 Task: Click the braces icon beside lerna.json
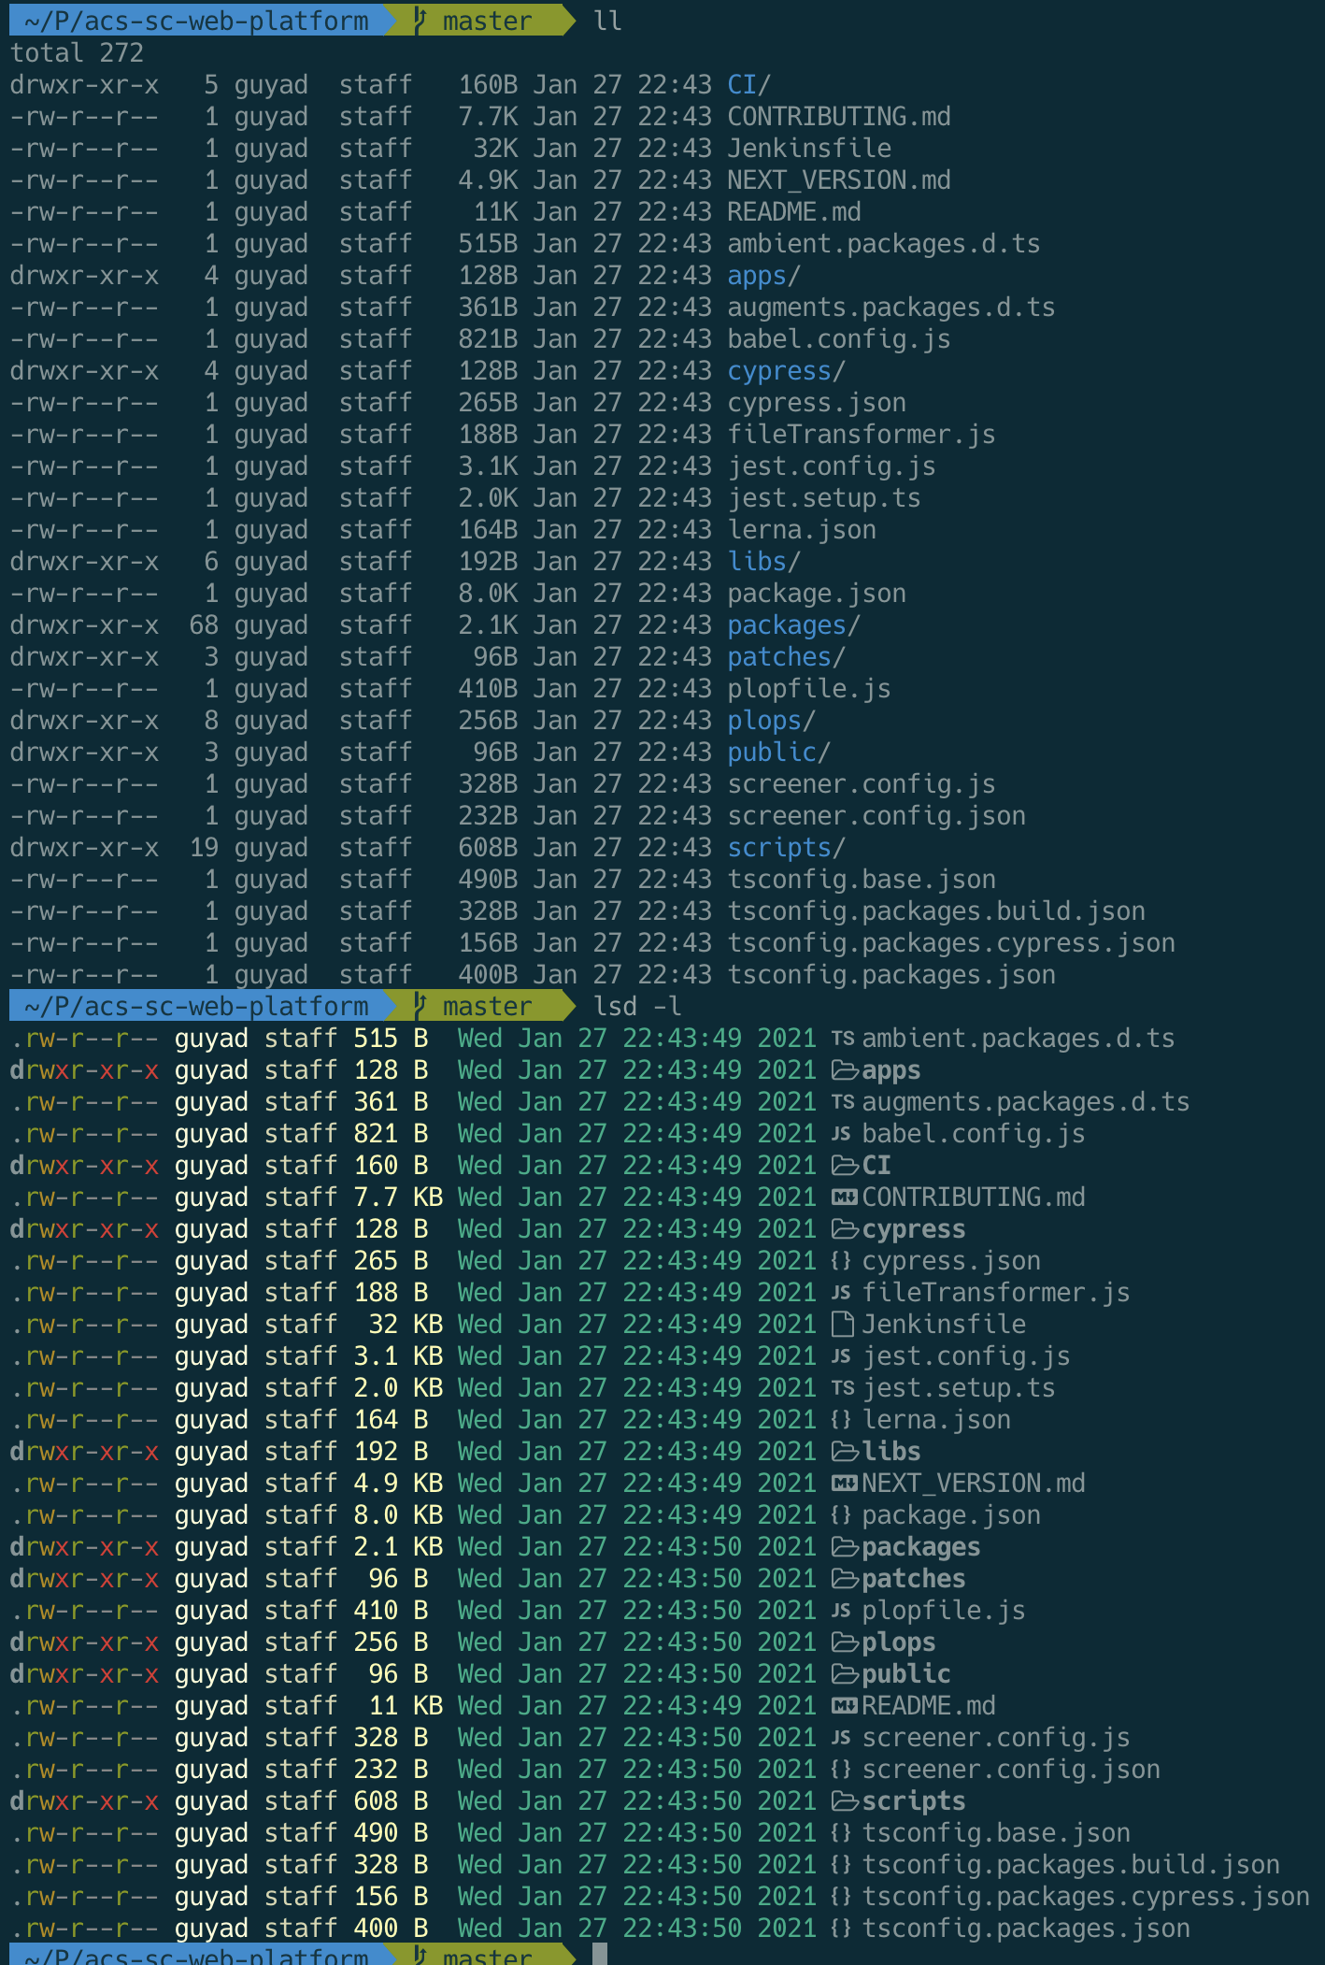(x=842, y=1420)
